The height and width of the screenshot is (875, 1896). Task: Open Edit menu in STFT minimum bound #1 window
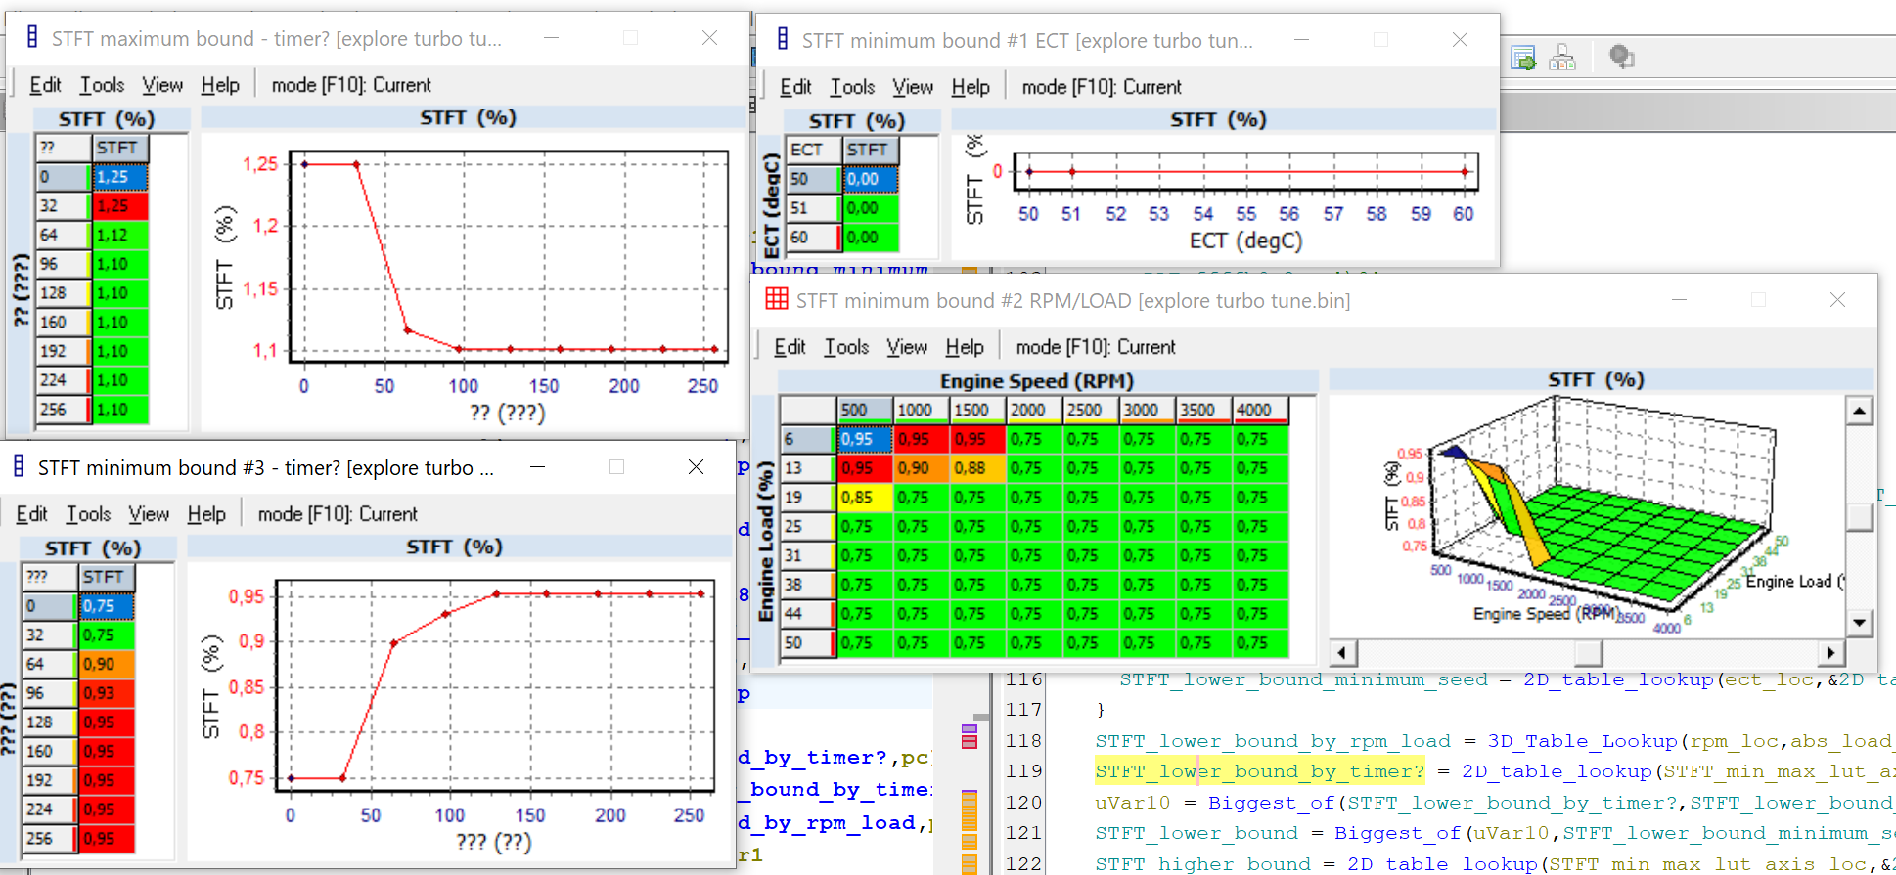point(795,87)
